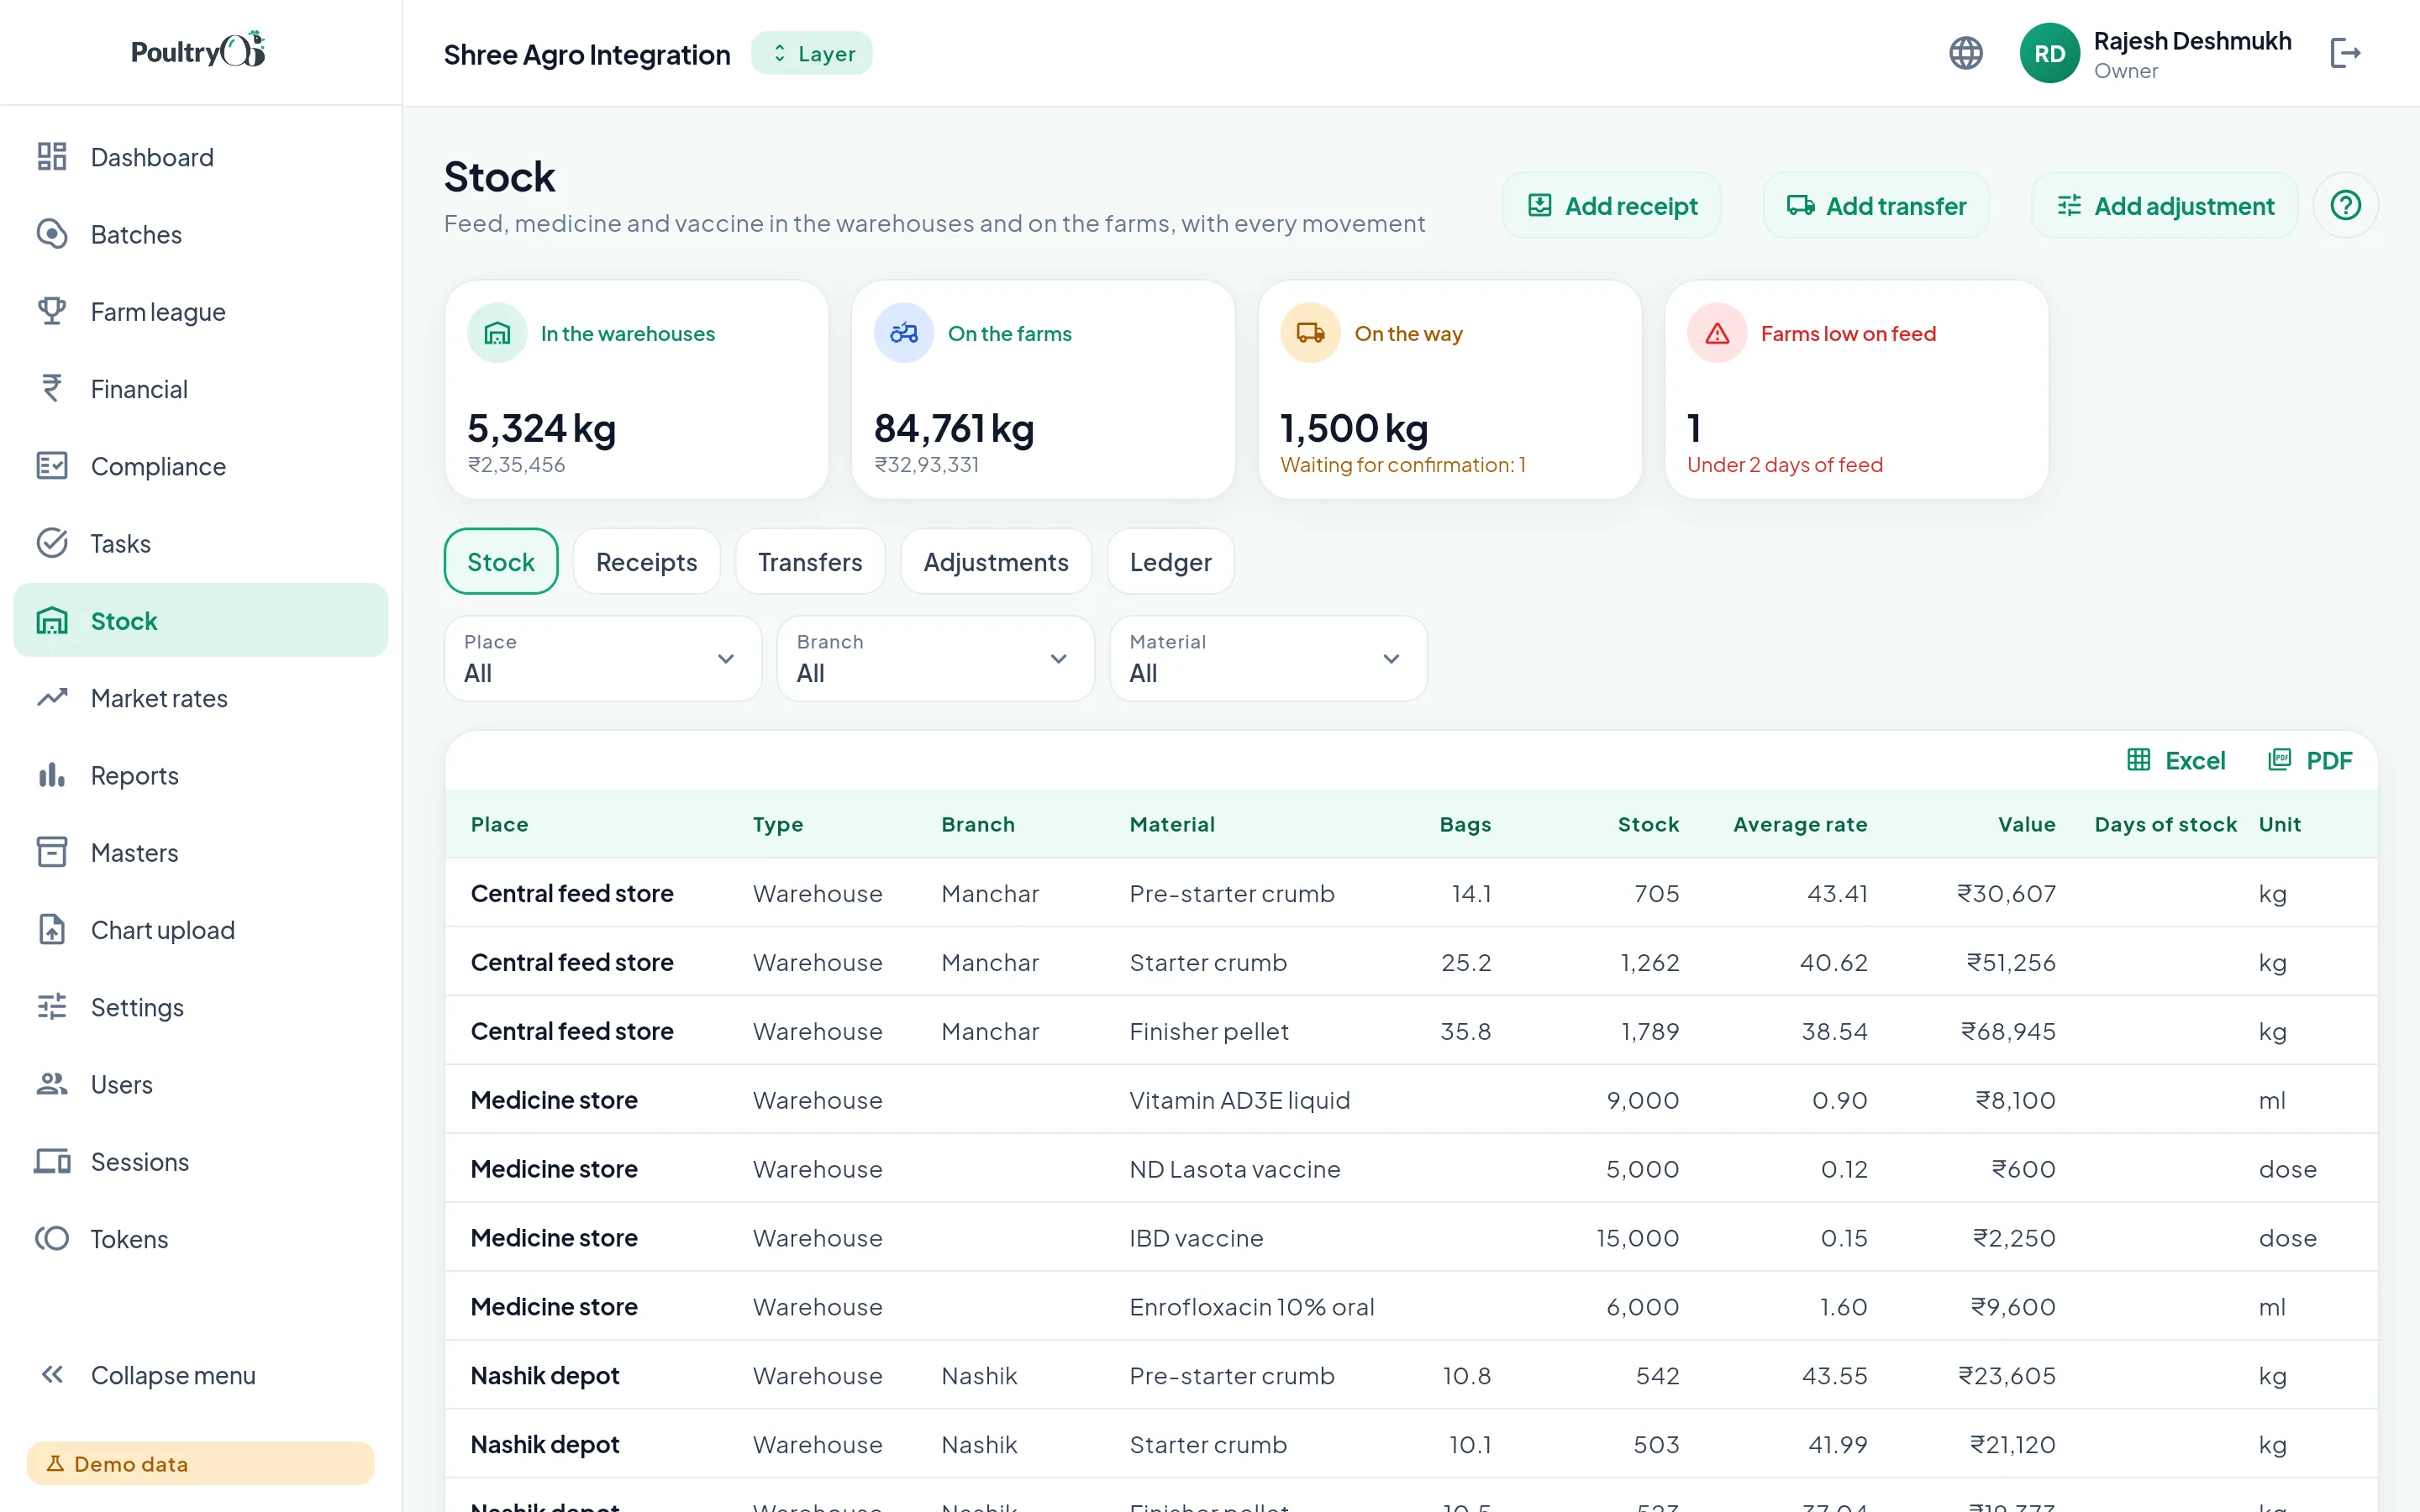The width and height of the screenshot is (2420, 1512).
Task: Click the Reports bar chart icon
Action: (51, 775)
